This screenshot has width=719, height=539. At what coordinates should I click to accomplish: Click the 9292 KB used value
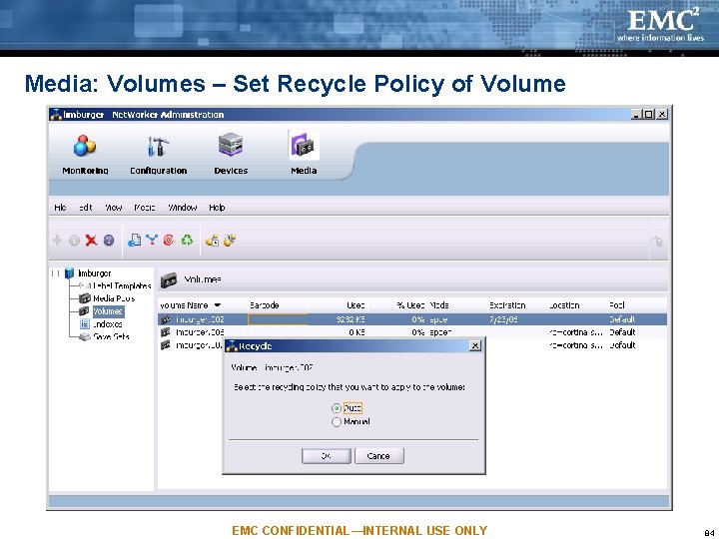tap(351, 319)
